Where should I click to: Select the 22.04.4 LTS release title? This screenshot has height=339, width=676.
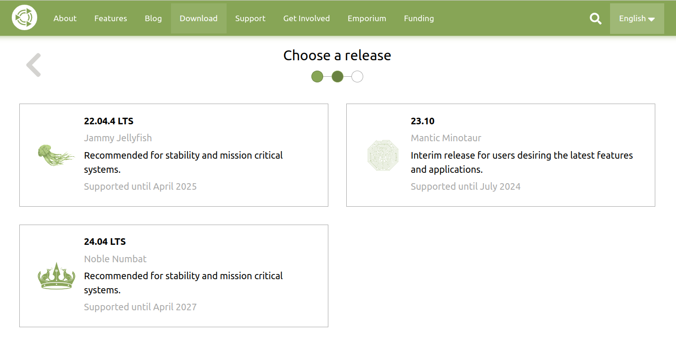click(109, 121)
